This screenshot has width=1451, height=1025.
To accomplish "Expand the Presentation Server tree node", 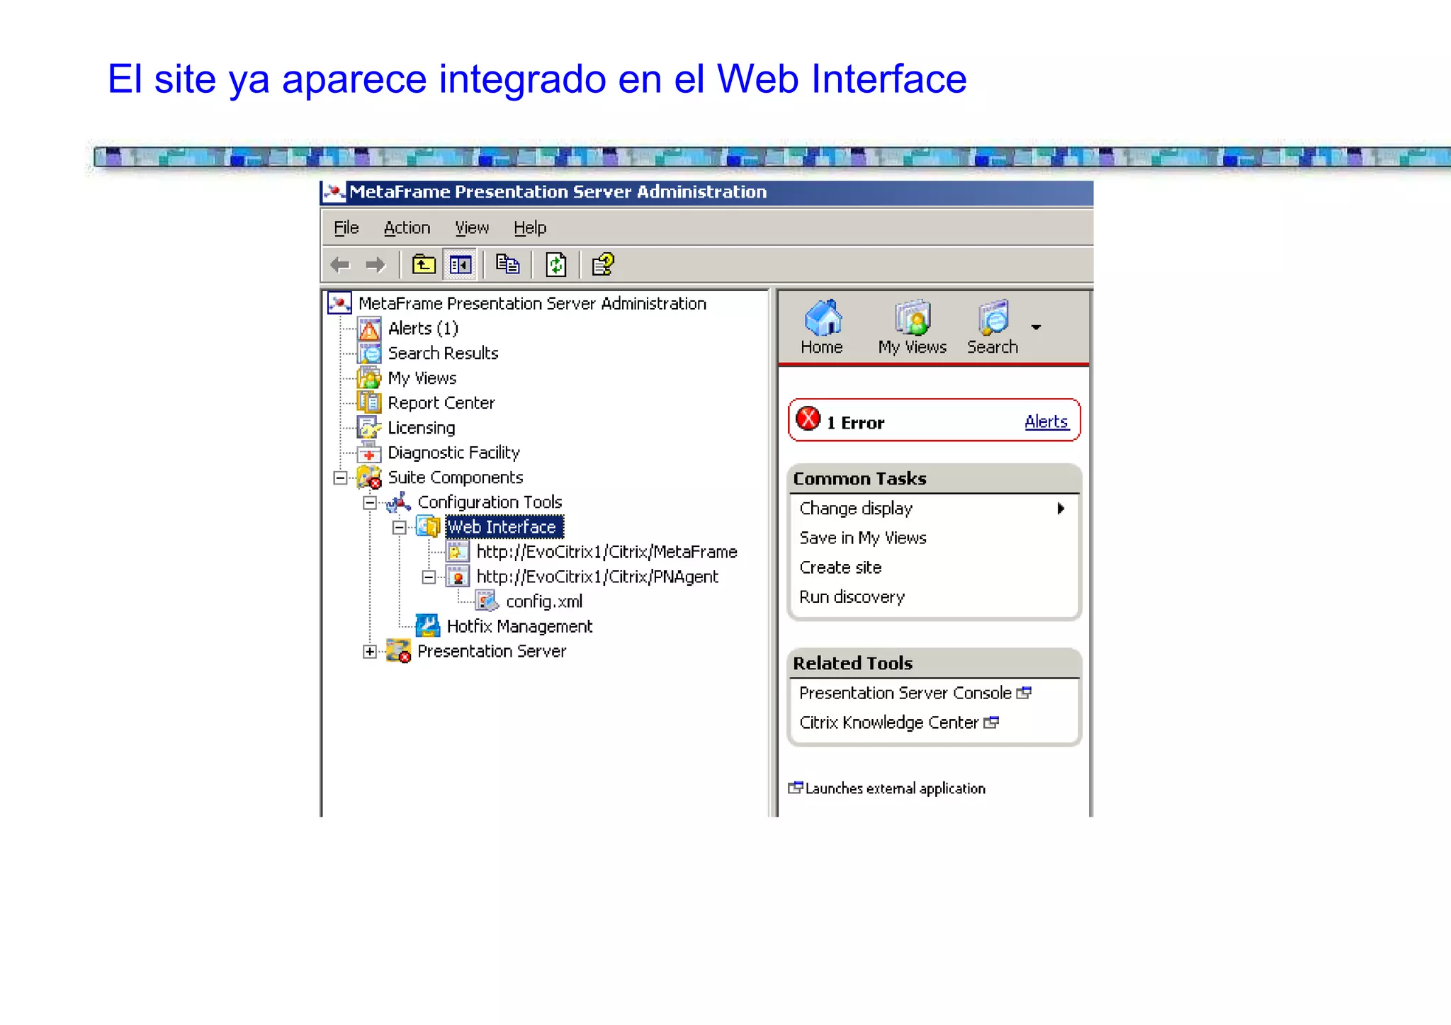I will point(370,652).
